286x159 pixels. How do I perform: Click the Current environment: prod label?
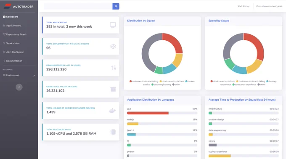point(269,6)
